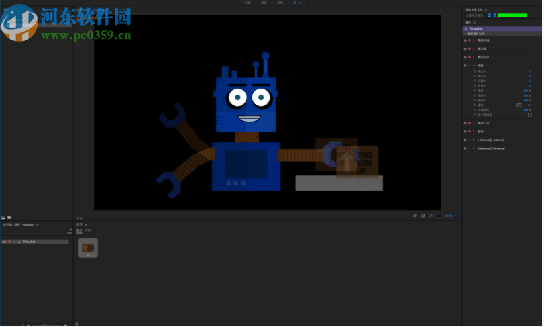
Task: Click the new scene icon in Project panel
Action: pyautogui.click(x=3, y=218)
